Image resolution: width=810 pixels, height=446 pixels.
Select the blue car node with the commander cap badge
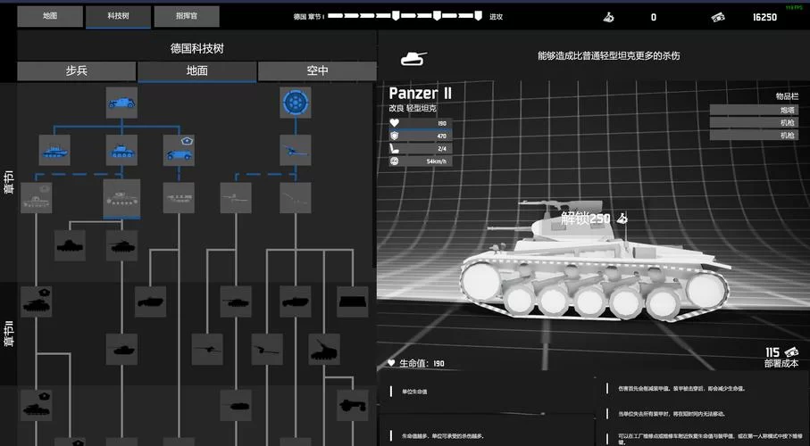click(179, 150)
